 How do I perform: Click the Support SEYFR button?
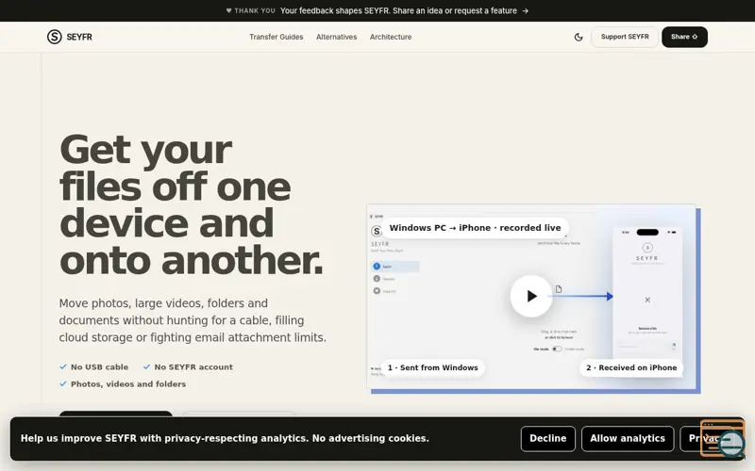pyautogui.click(x=625, y=37)
